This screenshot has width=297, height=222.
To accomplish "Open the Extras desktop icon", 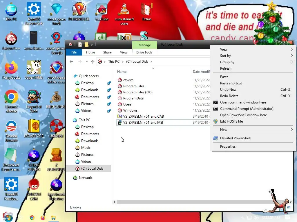I will (147, 12).
